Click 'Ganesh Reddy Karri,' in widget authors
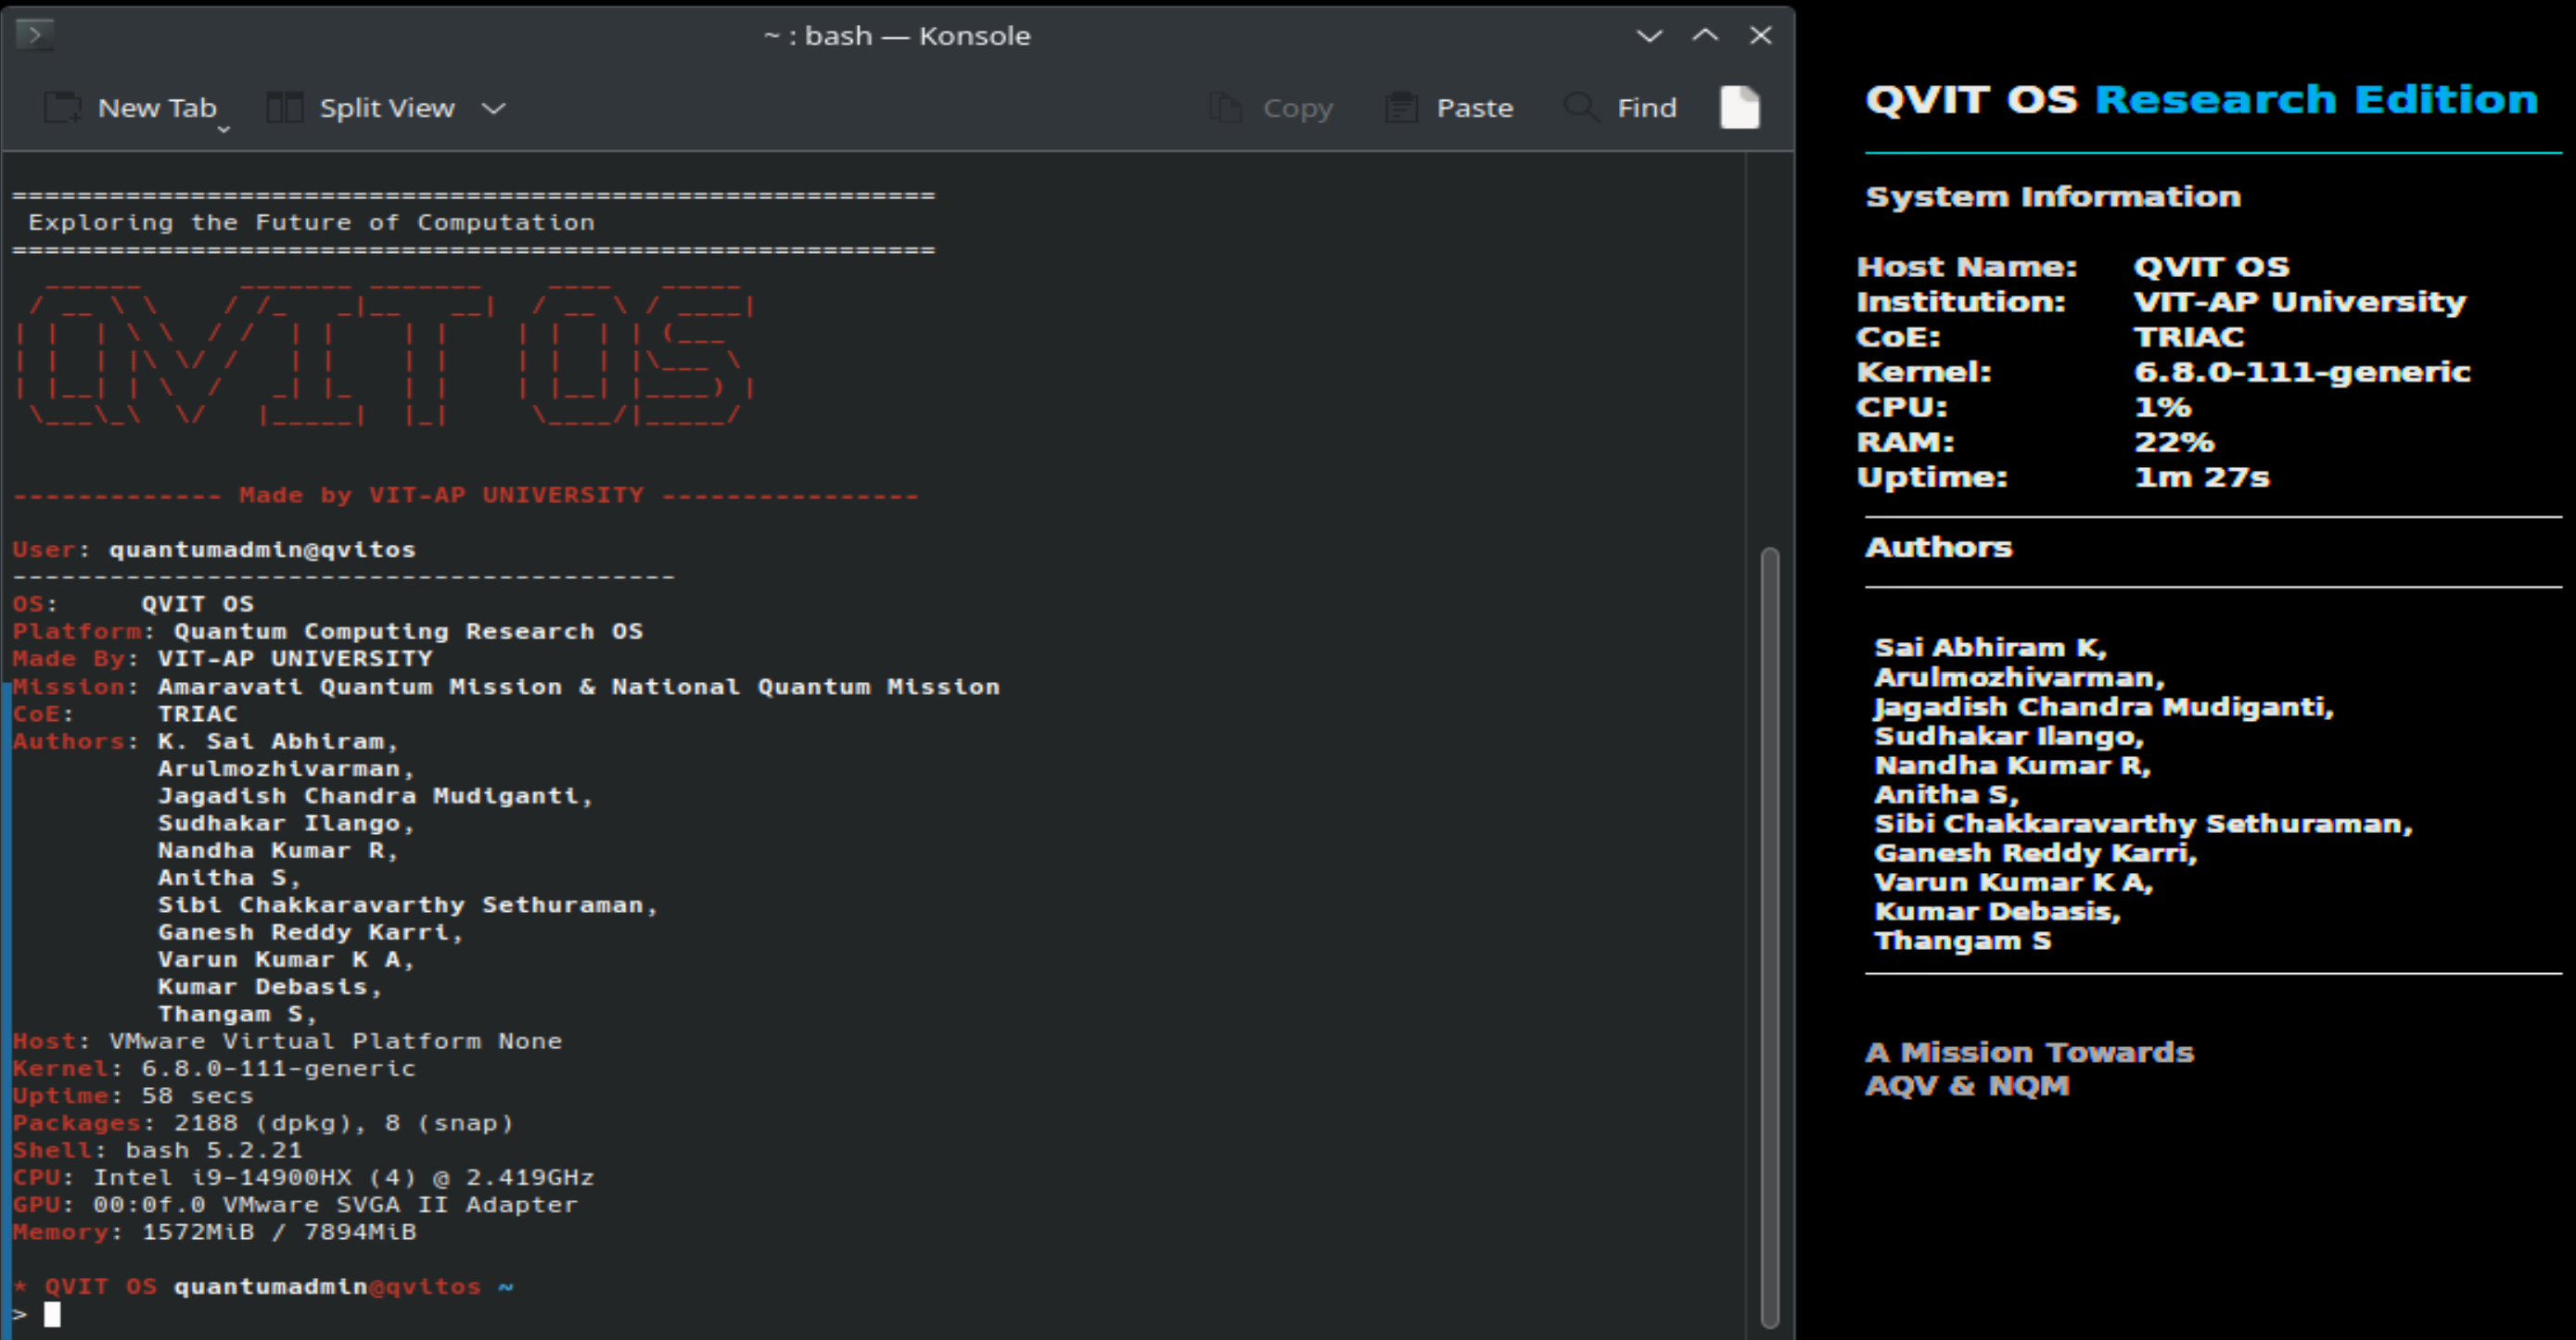This screenshot has height=1340, width=2576. point(2035,853)
